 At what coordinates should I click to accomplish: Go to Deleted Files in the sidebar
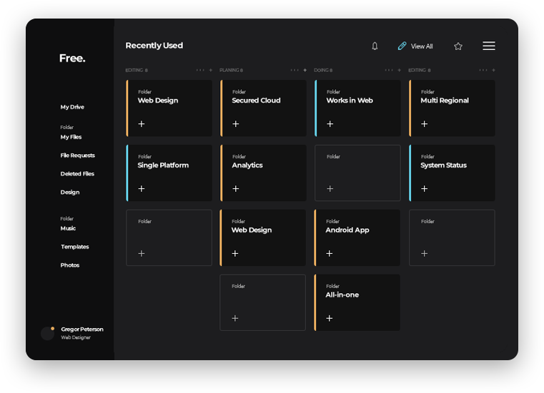pos(77,174)
